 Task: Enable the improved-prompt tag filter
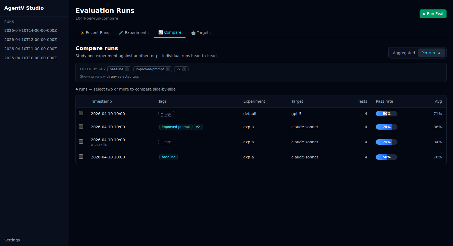pyautogui.click(x=153, y=69)
